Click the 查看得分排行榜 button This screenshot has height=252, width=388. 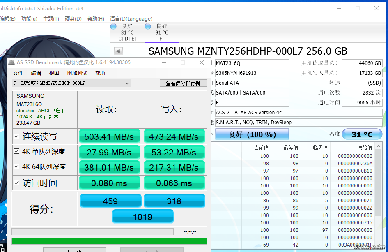pos(183,83)
